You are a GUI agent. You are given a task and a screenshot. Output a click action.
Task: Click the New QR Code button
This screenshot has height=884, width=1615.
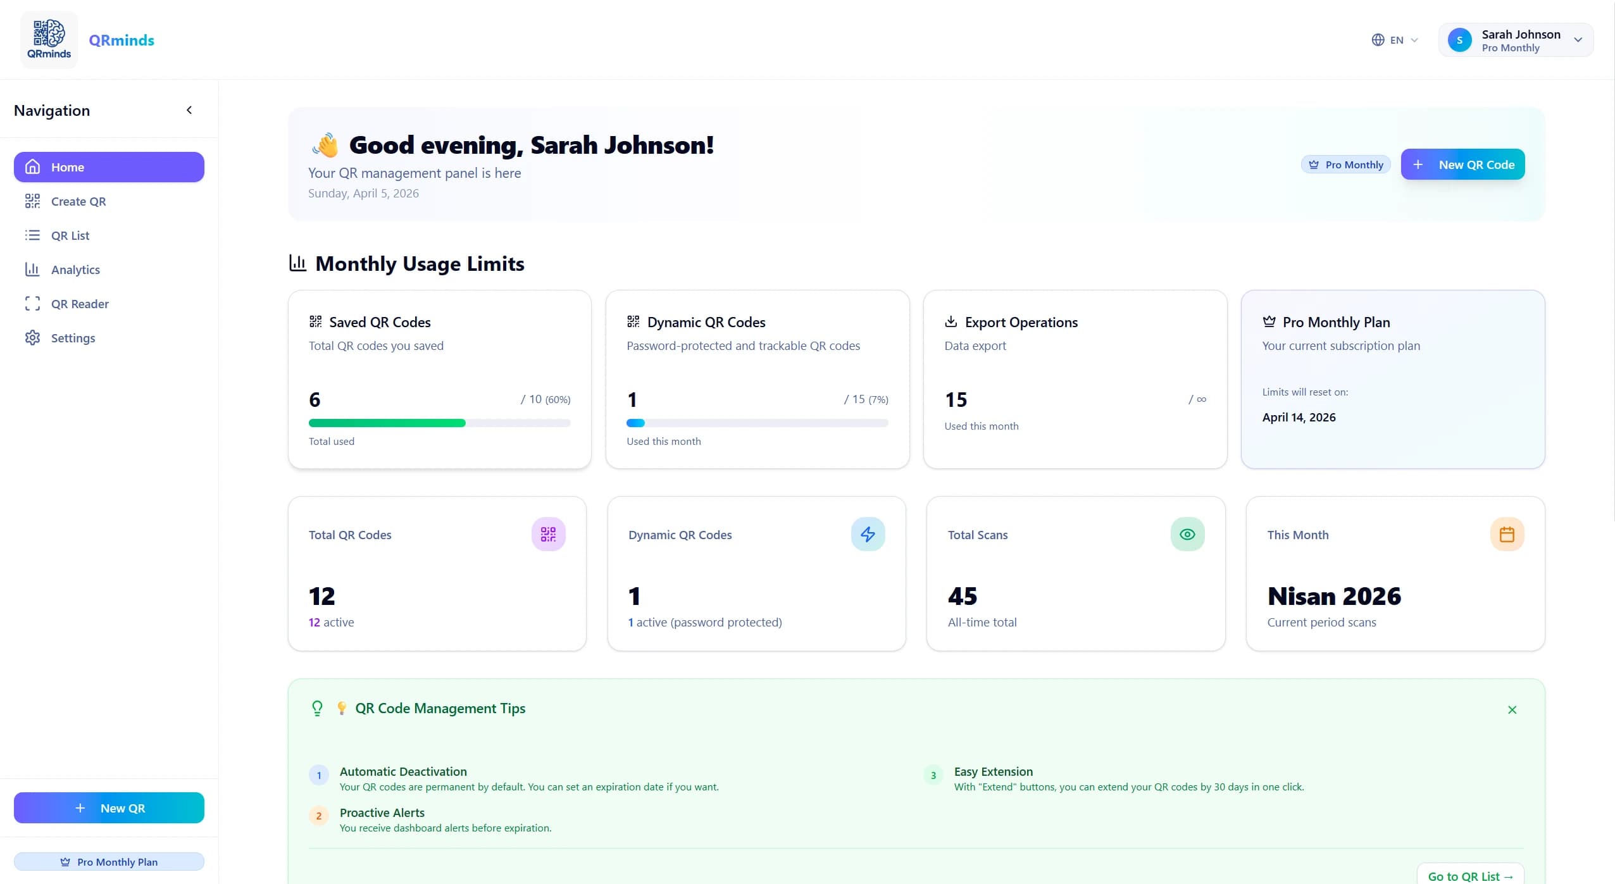1462,164
